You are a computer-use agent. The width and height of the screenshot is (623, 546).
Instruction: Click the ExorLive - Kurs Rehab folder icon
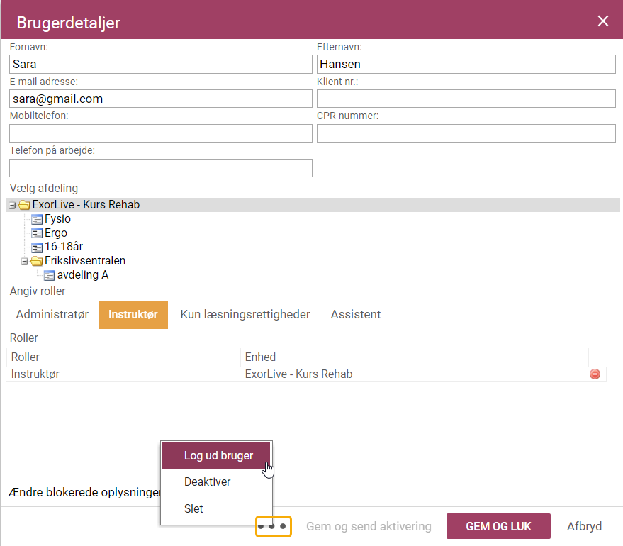(x=25, y=205)
